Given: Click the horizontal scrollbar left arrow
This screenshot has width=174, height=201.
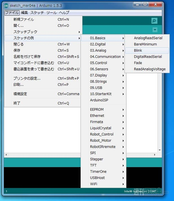Looking at the screenshot, I should [6, 155].
